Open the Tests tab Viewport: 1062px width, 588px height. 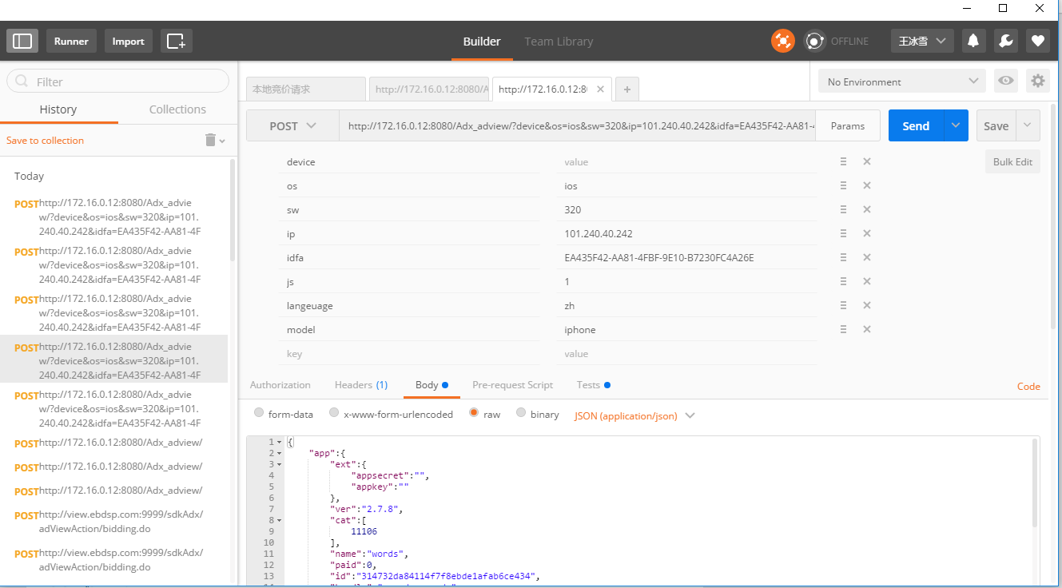pos(593,385)
